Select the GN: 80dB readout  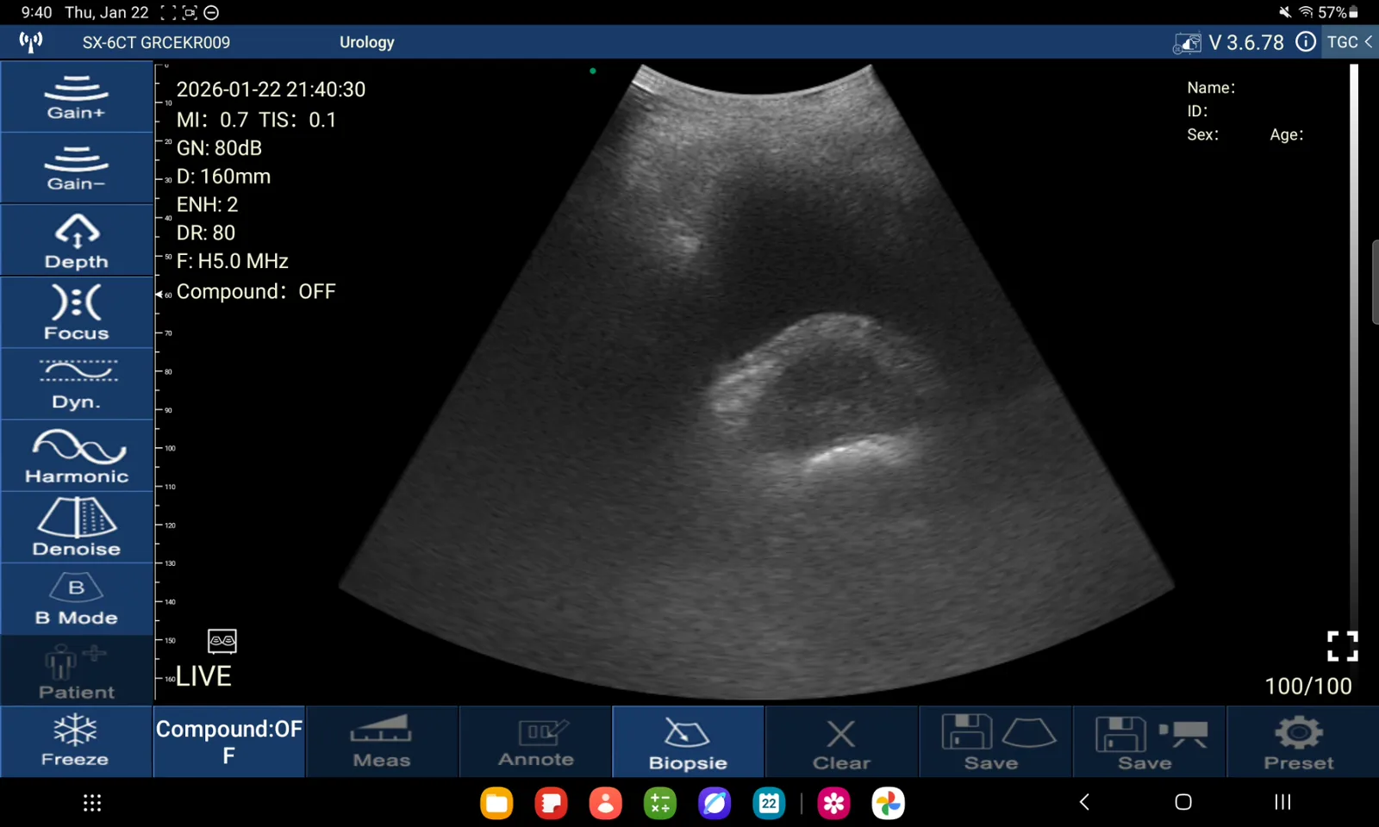click(219, 148)
